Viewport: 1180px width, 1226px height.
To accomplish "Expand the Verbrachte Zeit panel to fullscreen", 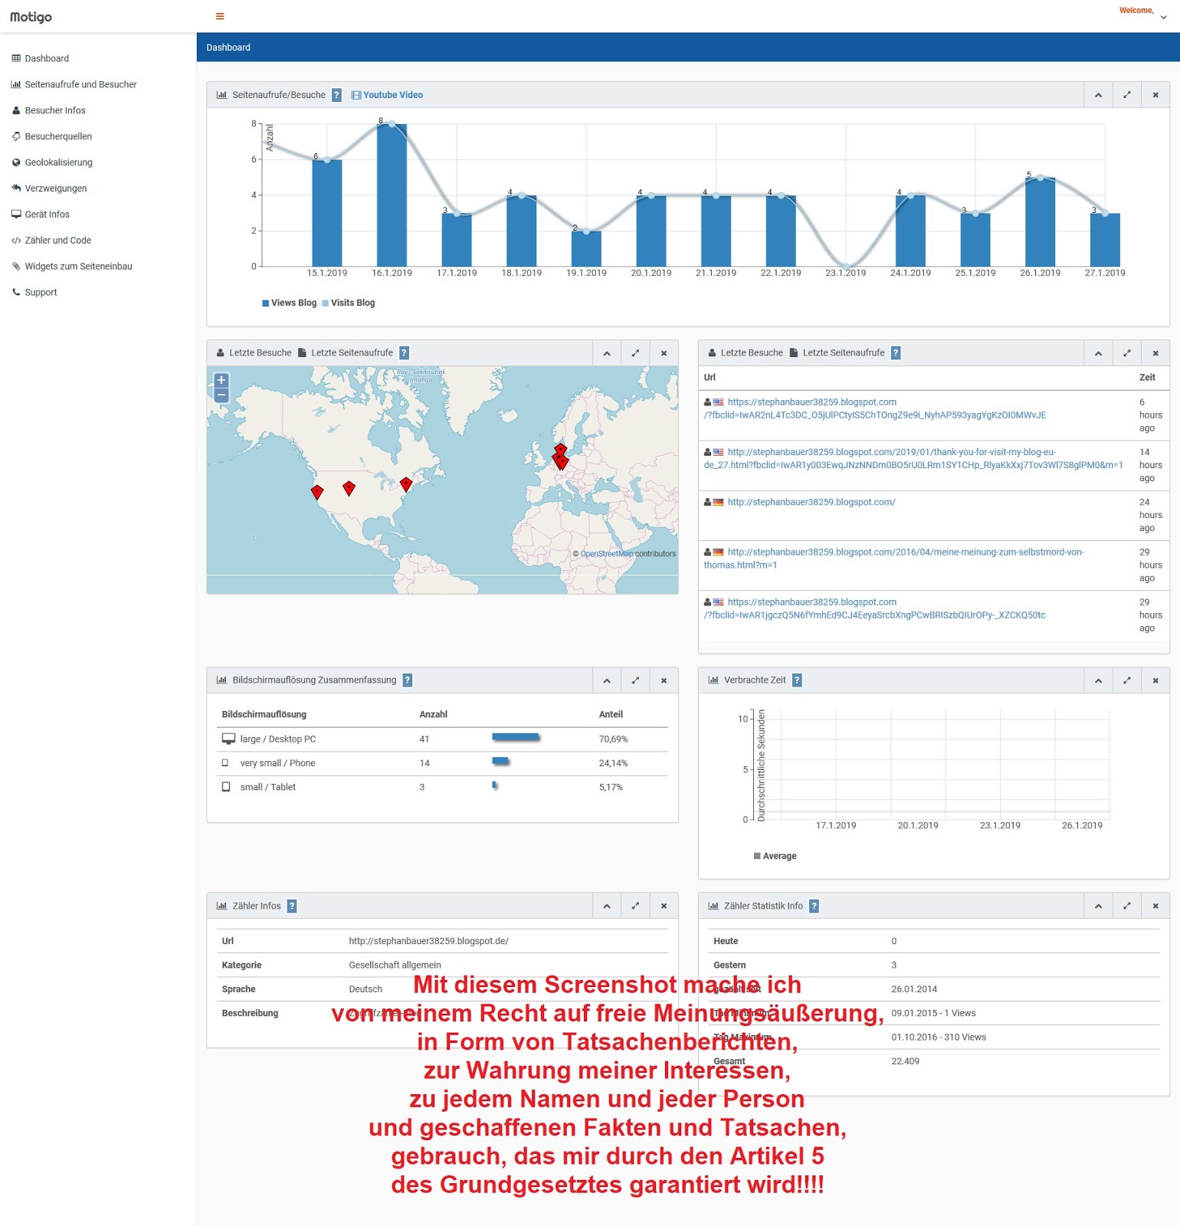I will click(x=1126, y=680).
